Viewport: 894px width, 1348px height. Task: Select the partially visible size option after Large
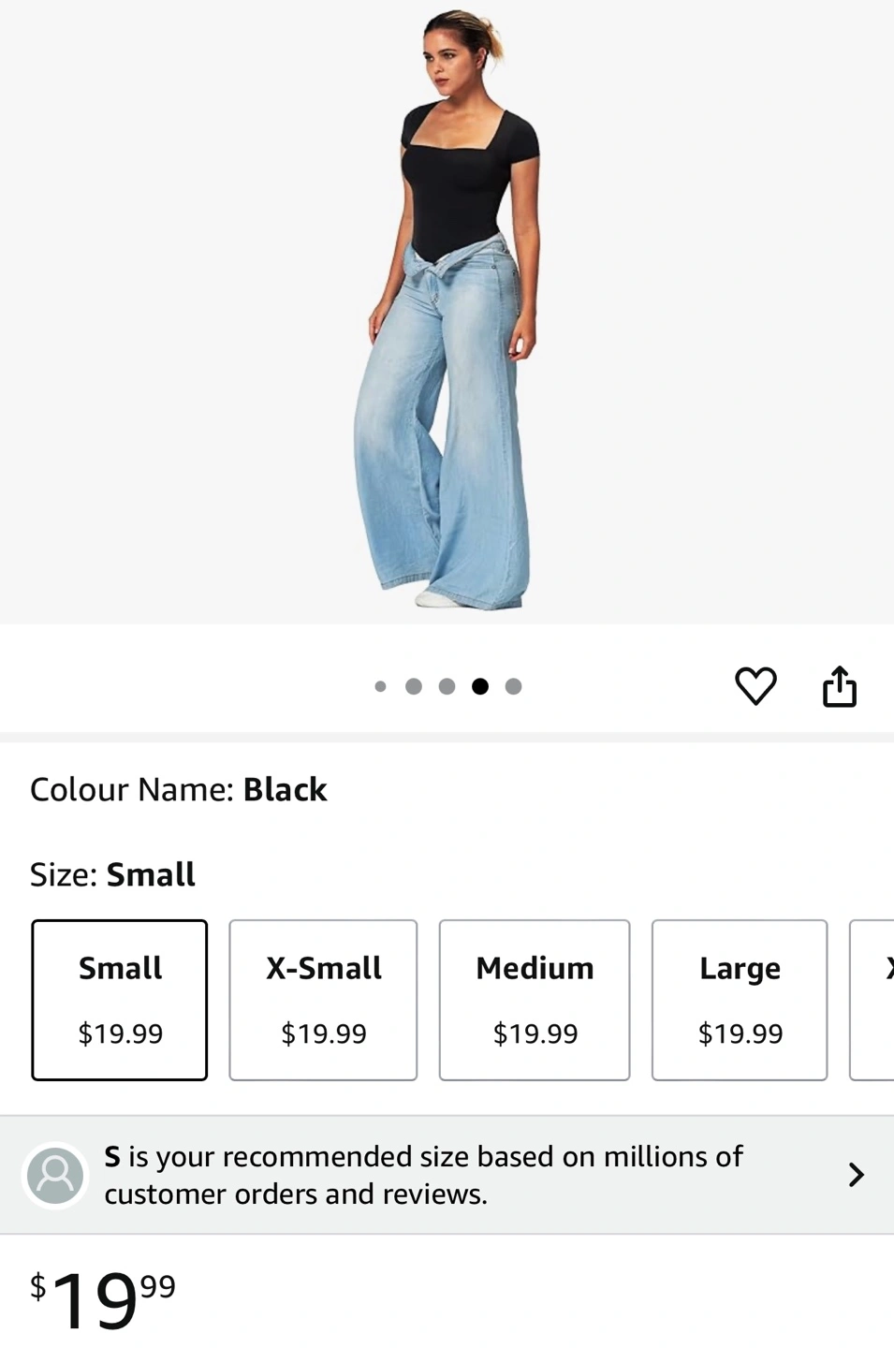tap(872, 1000)
